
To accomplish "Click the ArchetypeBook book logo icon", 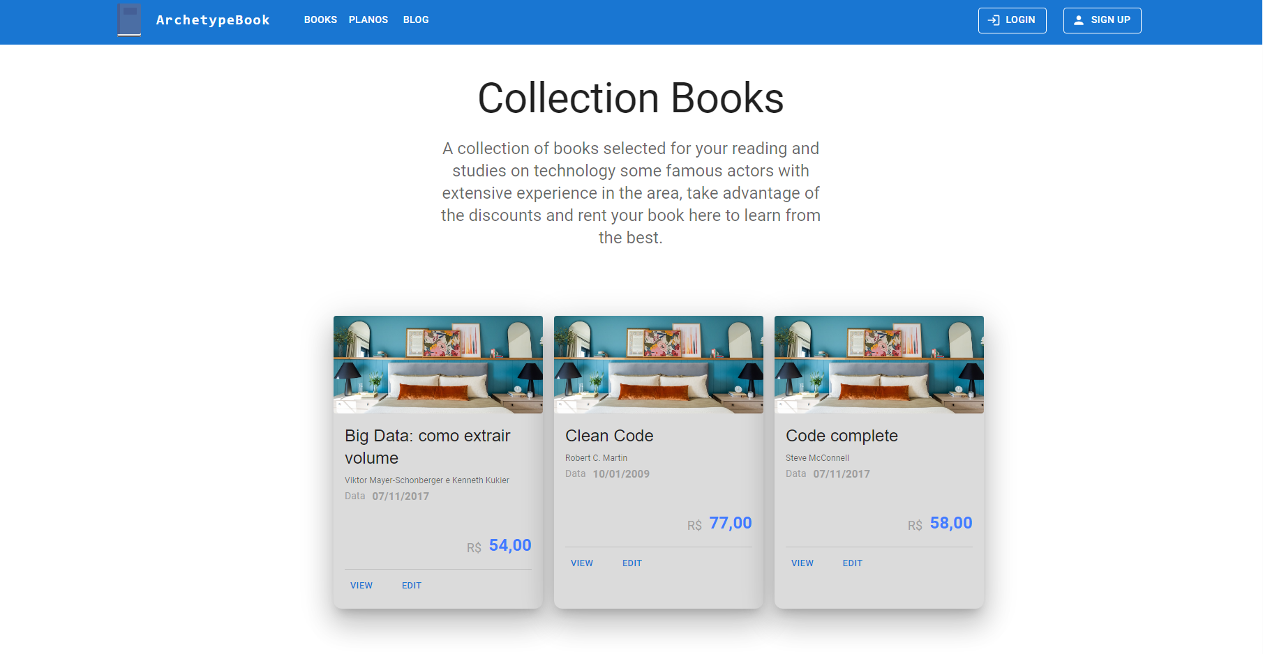I will click(x=129, y=20).
